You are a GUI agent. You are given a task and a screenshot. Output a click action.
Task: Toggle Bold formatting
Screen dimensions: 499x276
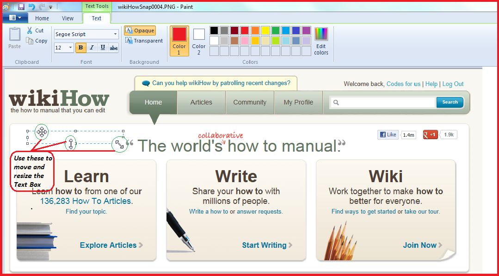[81, 48]
